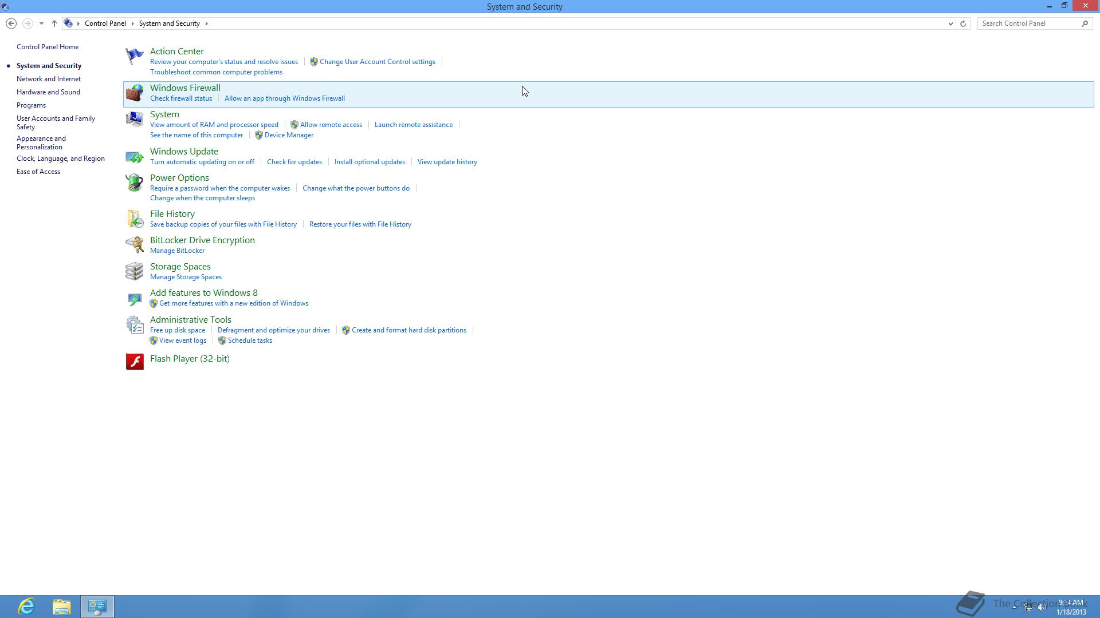This screenshot has height=618, width=1100.
Task: Click View amount of RAM and processor speed
Action: pos(214,125)
